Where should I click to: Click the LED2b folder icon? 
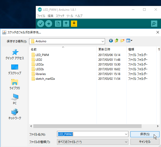[x=33, y=69]
